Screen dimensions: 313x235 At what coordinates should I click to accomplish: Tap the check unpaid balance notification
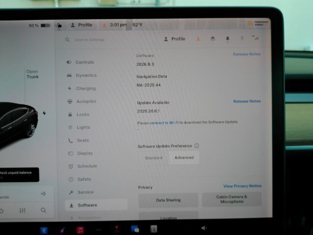coord(19,175)
